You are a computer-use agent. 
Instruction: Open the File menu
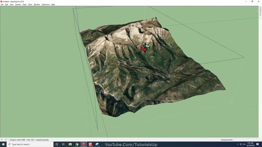tap(2, 4)
